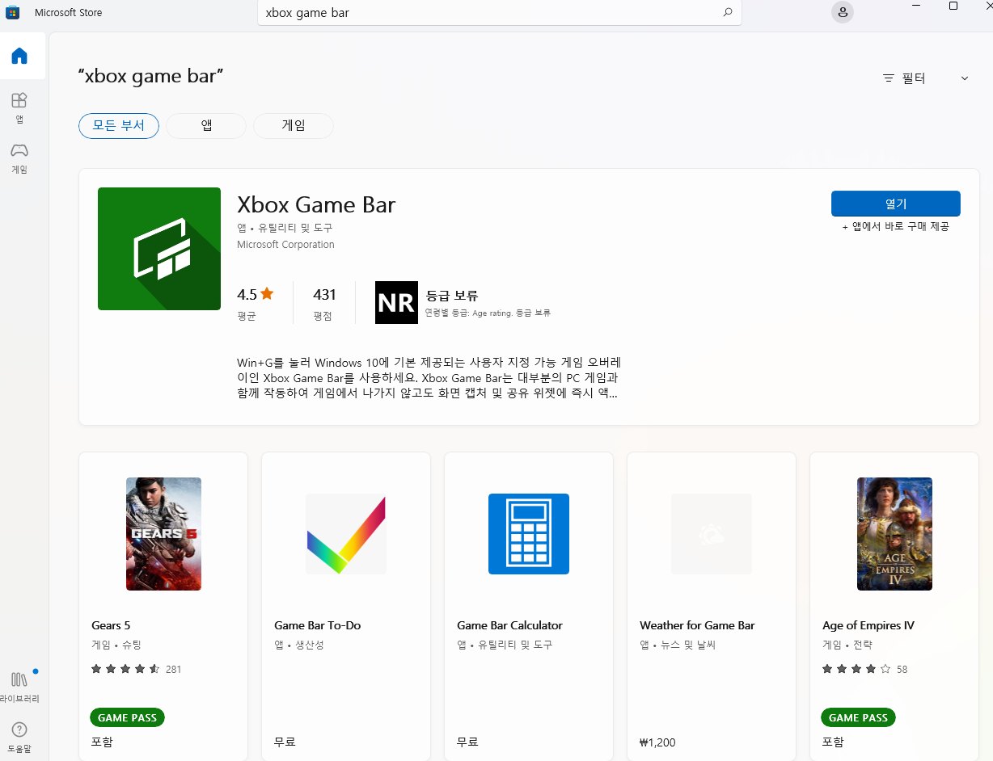This screenshot has height=761, width=993.
Task: Click the Microsoft Store logo in title bar
Action: click(x=12, y=13)
